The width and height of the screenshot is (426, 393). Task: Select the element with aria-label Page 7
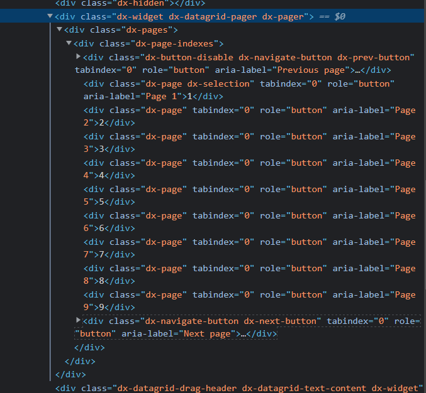(249, 248)
